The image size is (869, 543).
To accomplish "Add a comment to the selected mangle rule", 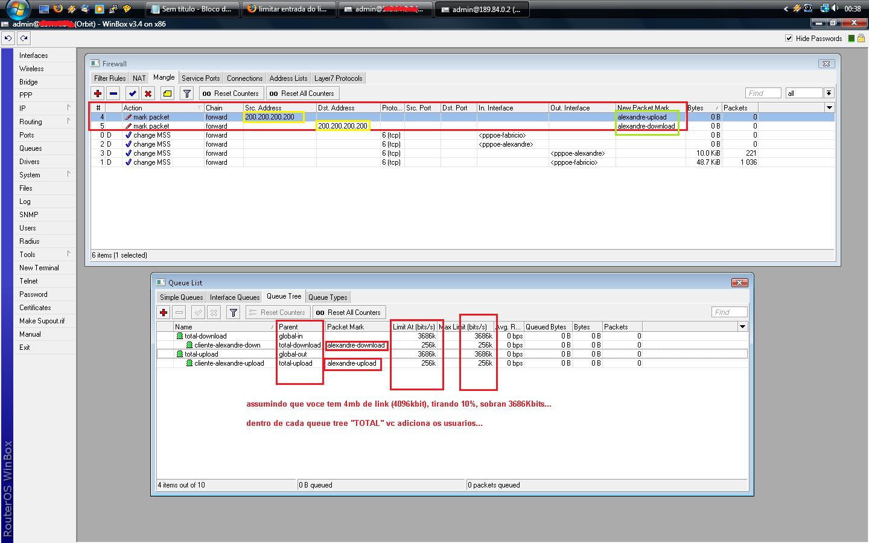I will (168, 94).
